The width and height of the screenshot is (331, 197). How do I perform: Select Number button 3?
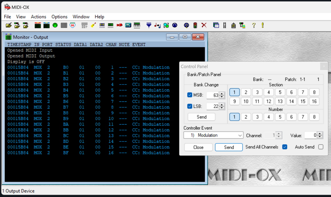click(257, 117)
